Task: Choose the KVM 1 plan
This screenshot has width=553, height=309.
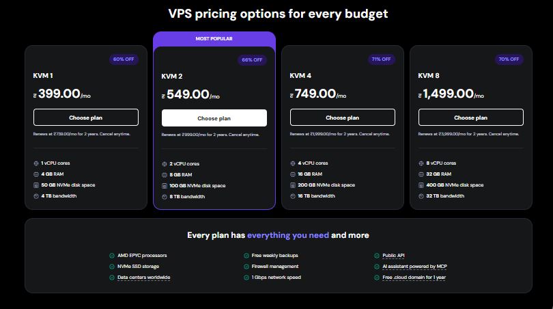Action: coord(86,117)
